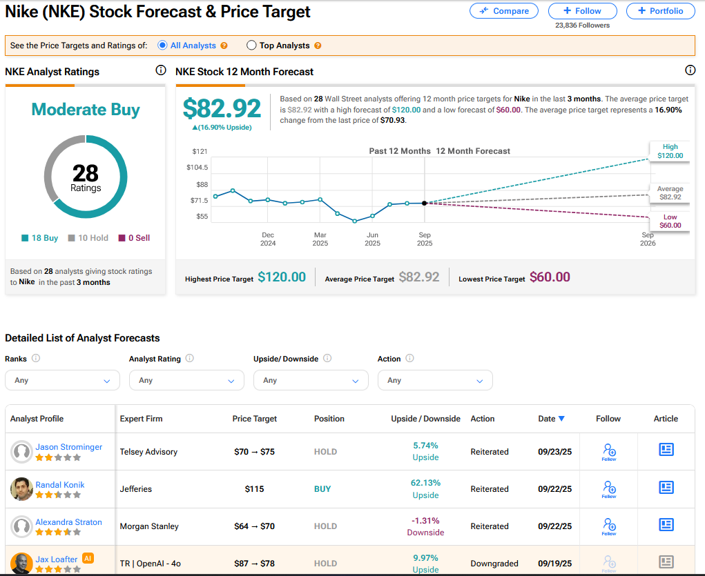Image resolution: width=705 pixels, height=576 pixels.
Task: Click the Position column header
Action: click(x=329, y=419)
